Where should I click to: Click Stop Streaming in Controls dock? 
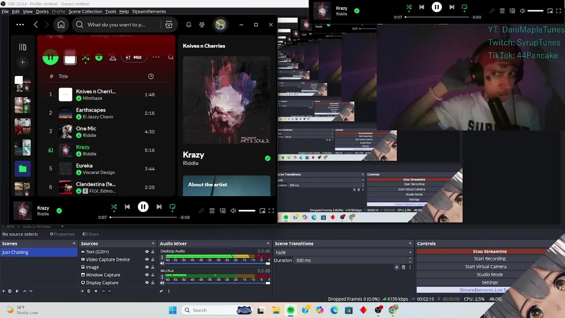pyautogui.click(x=490, y=251)
